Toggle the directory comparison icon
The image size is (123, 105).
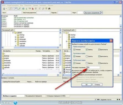tap(43, 9)
